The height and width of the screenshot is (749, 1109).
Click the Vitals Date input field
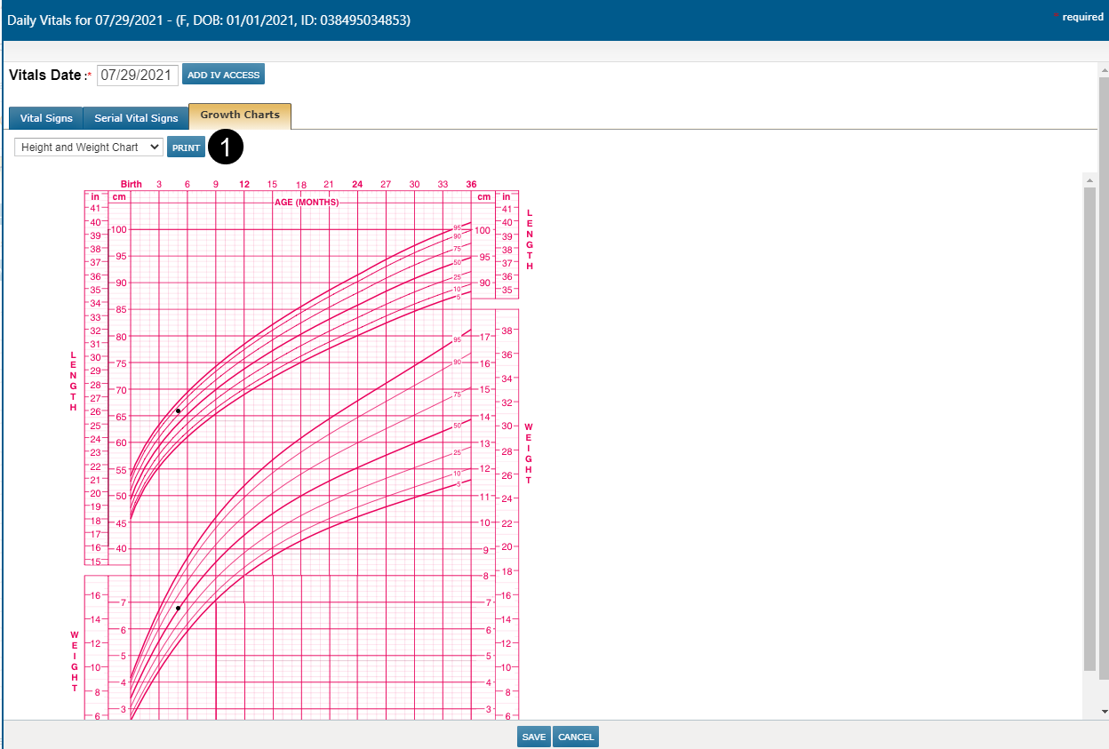click(x=138, y=76)
